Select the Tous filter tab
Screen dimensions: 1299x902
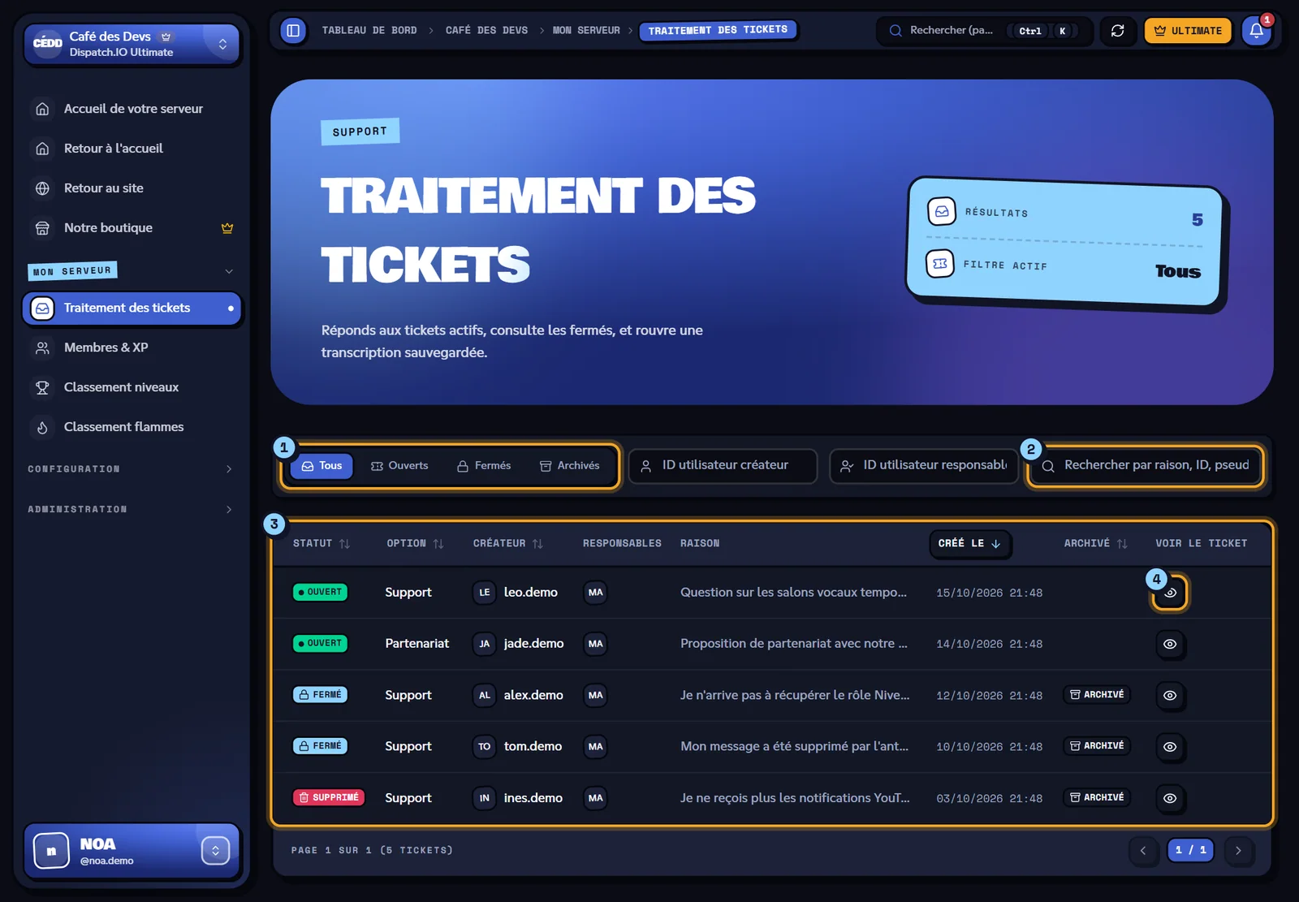tap(322, 466)
